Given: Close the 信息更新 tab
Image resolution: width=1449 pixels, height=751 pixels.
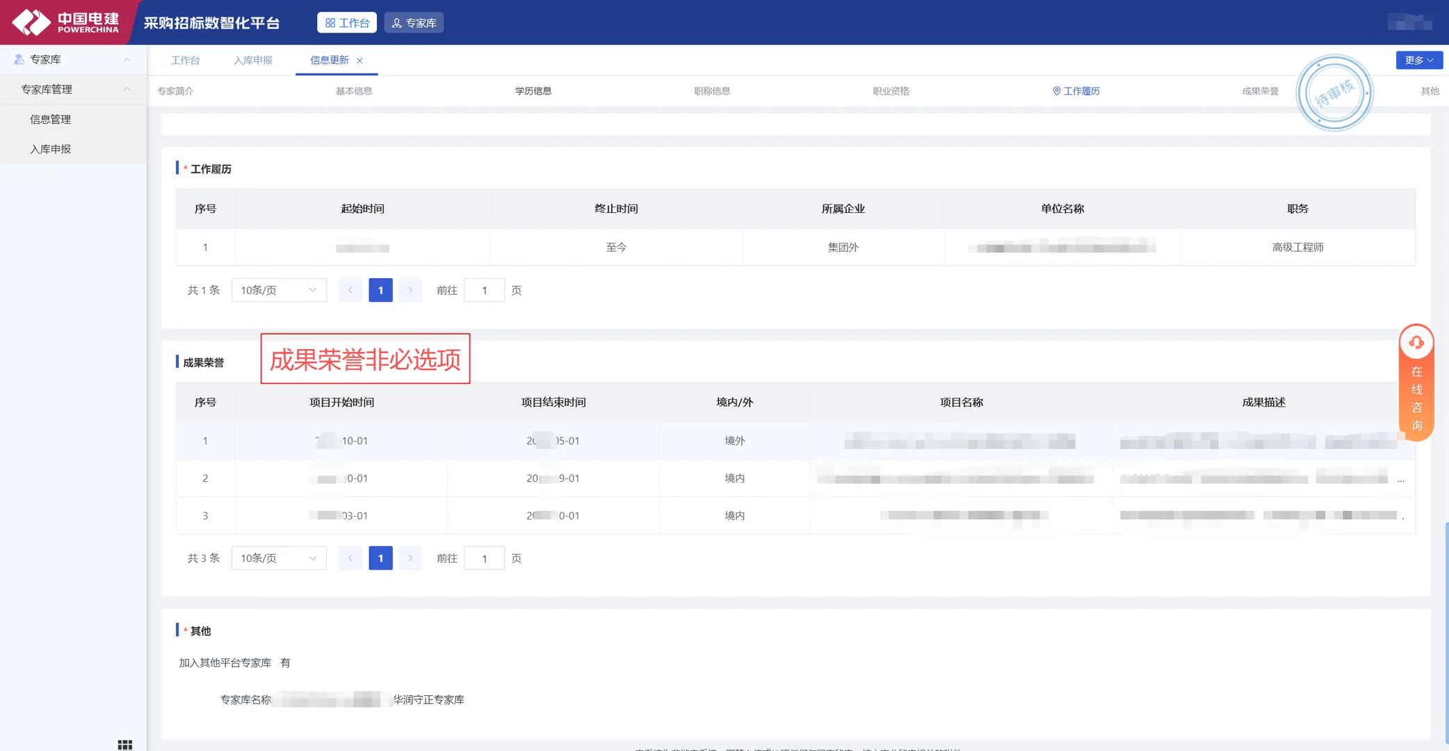Looking at the screenshot, I should click(360, 60).
